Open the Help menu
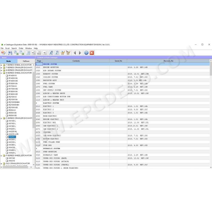The image size is (212, 212). [x=36, y=48]
